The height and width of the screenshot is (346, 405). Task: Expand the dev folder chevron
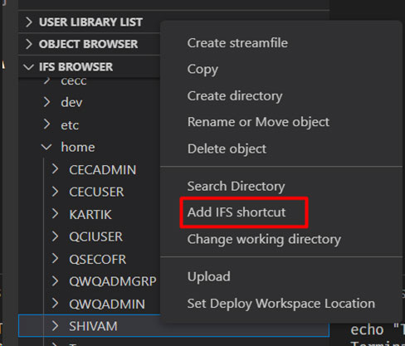click(47, 102)
